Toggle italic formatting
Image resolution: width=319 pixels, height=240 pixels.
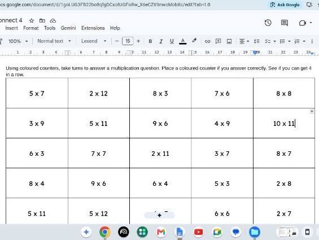(x=161, y=41)
